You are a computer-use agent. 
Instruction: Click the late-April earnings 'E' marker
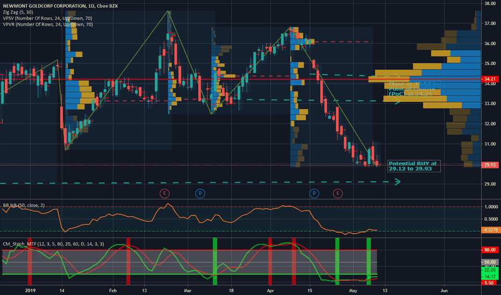pos(338,193)
